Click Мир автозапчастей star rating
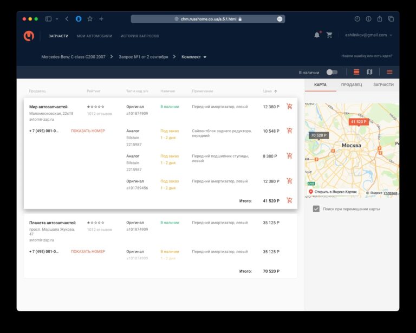Screen dimensions: 416x333 pos(95,107)
